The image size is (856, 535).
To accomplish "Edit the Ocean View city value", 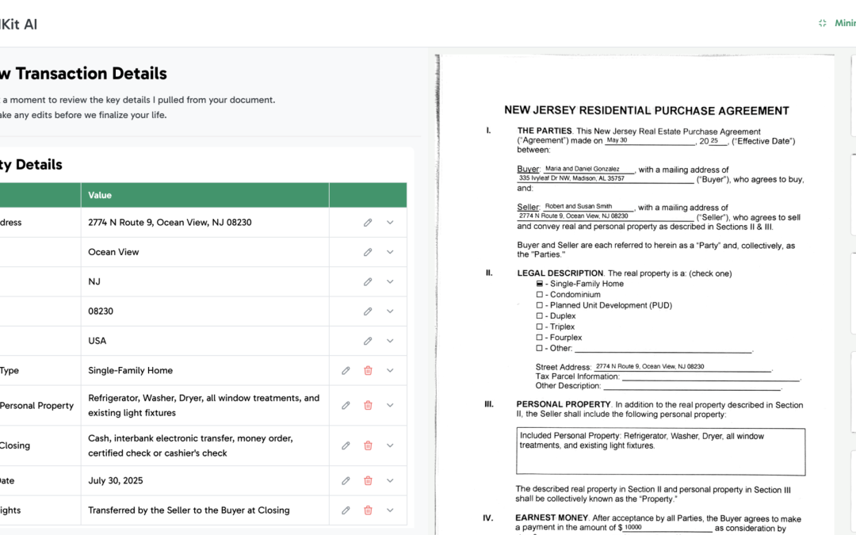I will (368, 252).
